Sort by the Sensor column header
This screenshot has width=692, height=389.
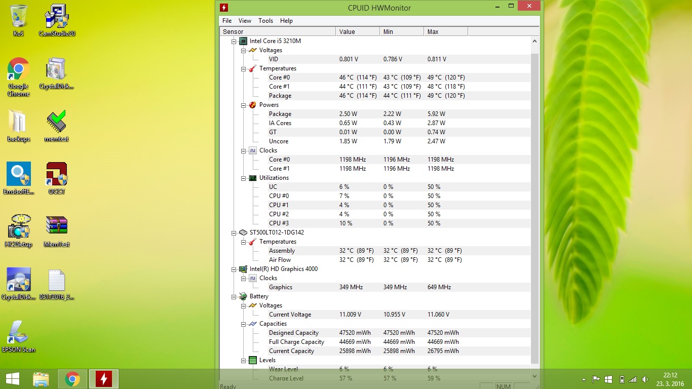click(x=278, y=31)
